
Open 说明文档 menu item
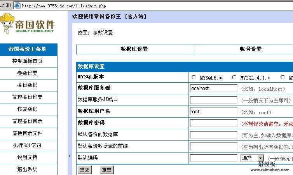click(x=28, y=157)
